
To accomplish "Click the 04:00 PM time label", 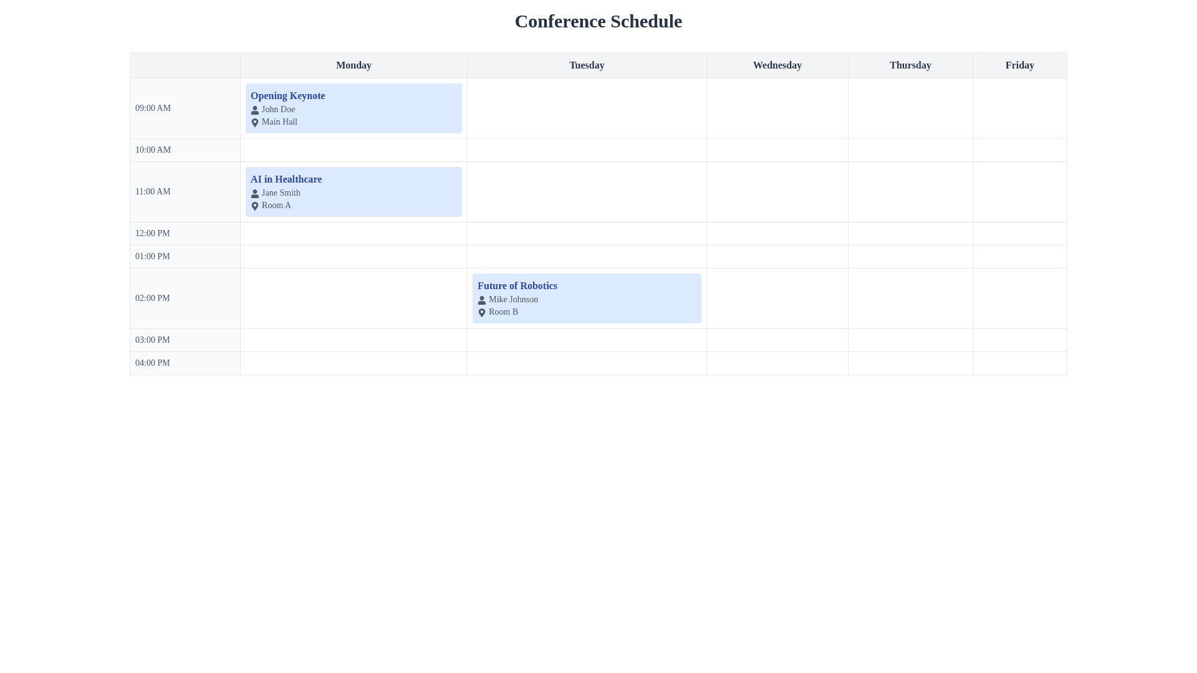I will [152, 363].
